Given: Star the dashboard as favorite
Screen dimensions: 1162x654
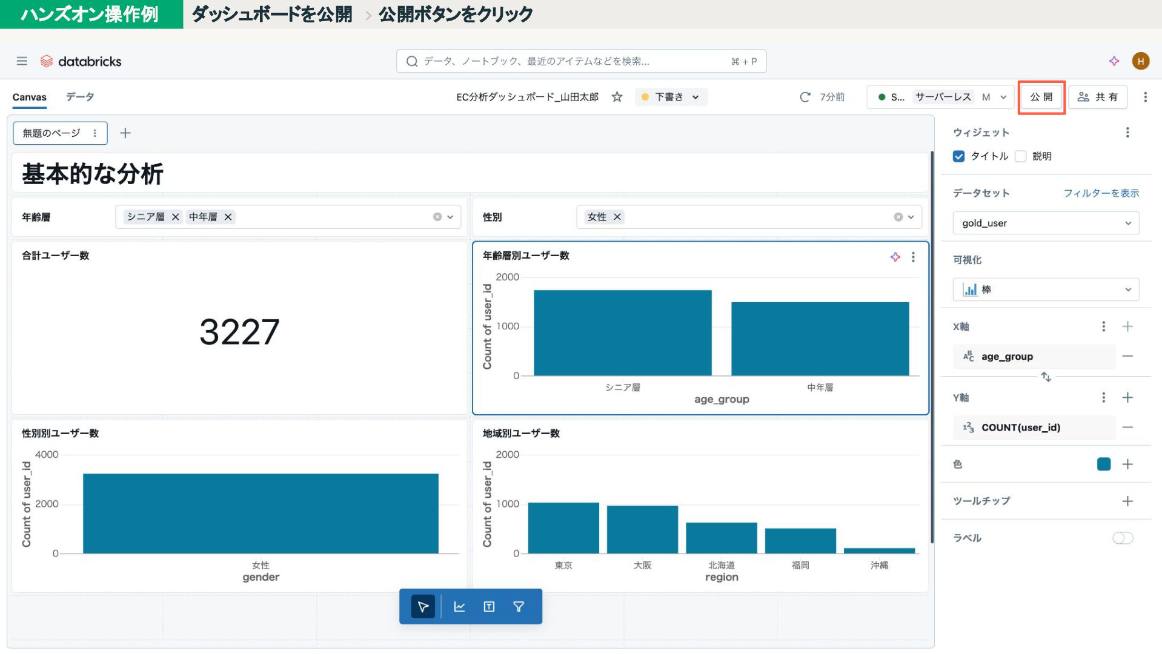Looking at the screenshot, I should click(x=617, y=97).
